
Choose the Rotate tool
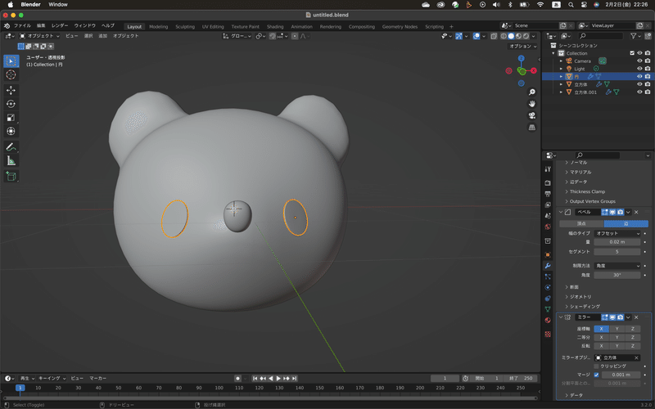coord(11,104)
